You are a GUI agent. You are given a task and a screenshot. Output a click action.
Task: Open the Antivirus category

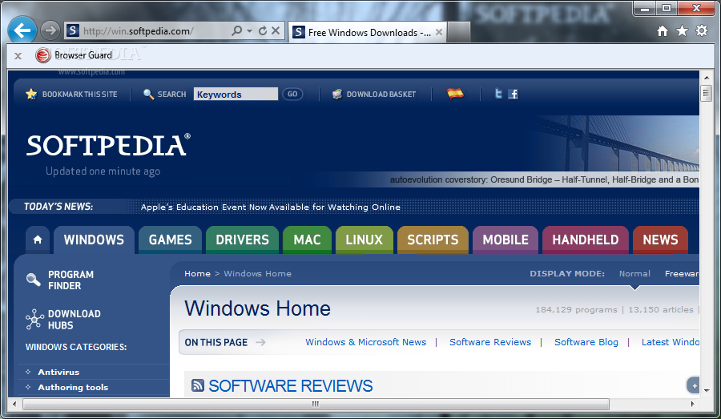[x=58, y=372]
